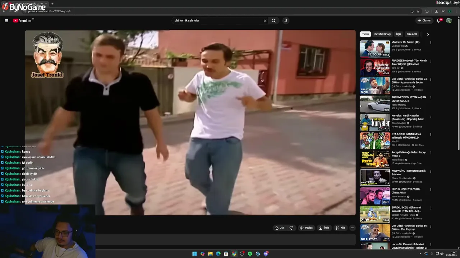The image size is (460, 258).
Task: Like the video (761 likes)
Action: (x=280, y=228)
